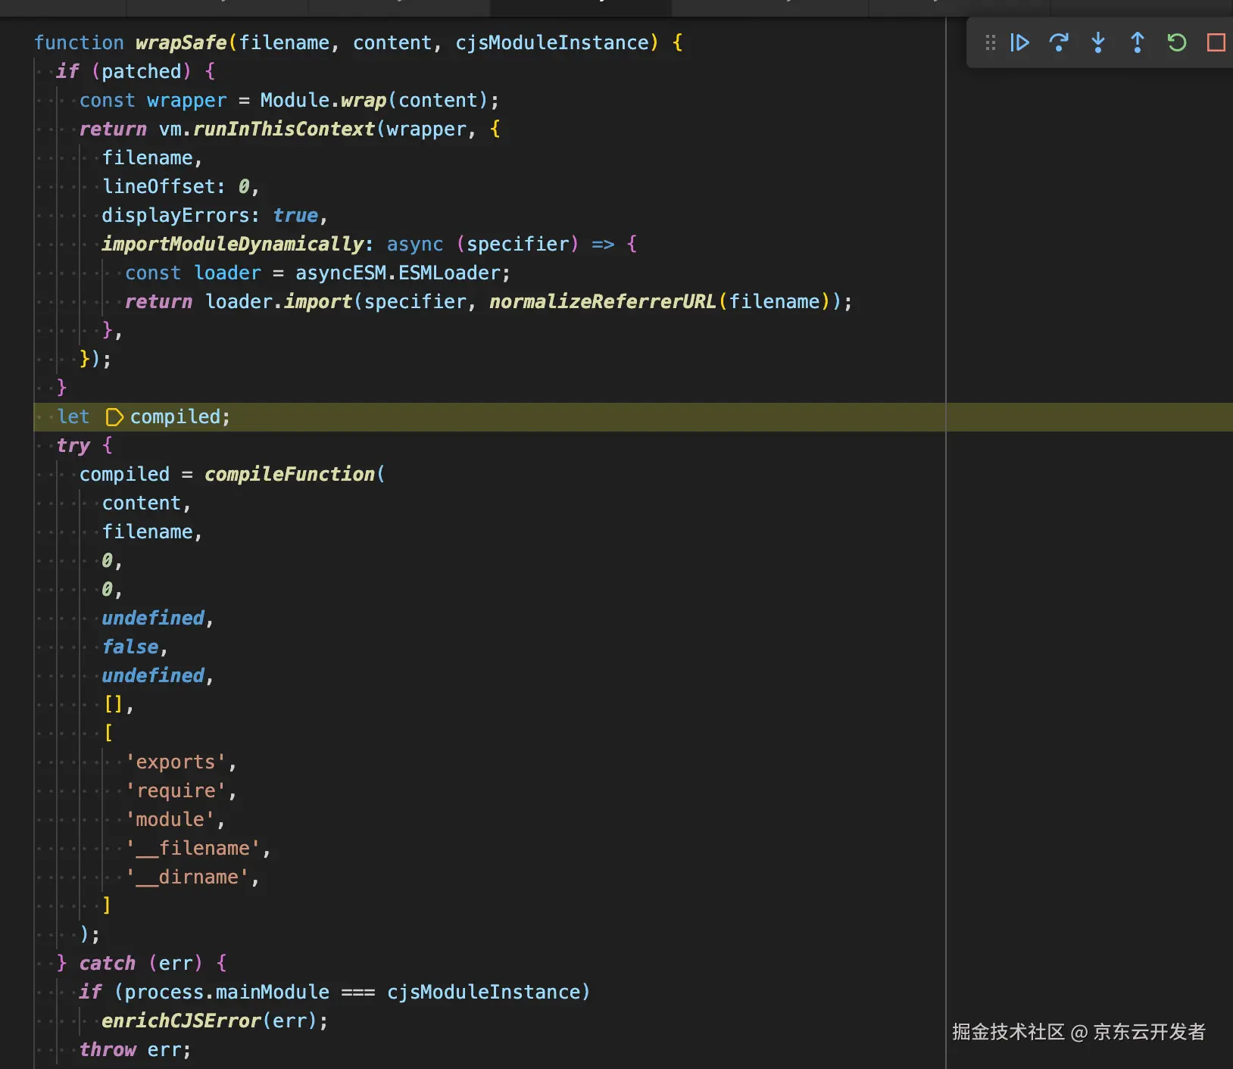1233x1069 pixels.
Task: Grab the debug toolbar drag handle
Action: pyautogui.click(x=990, y=42)
